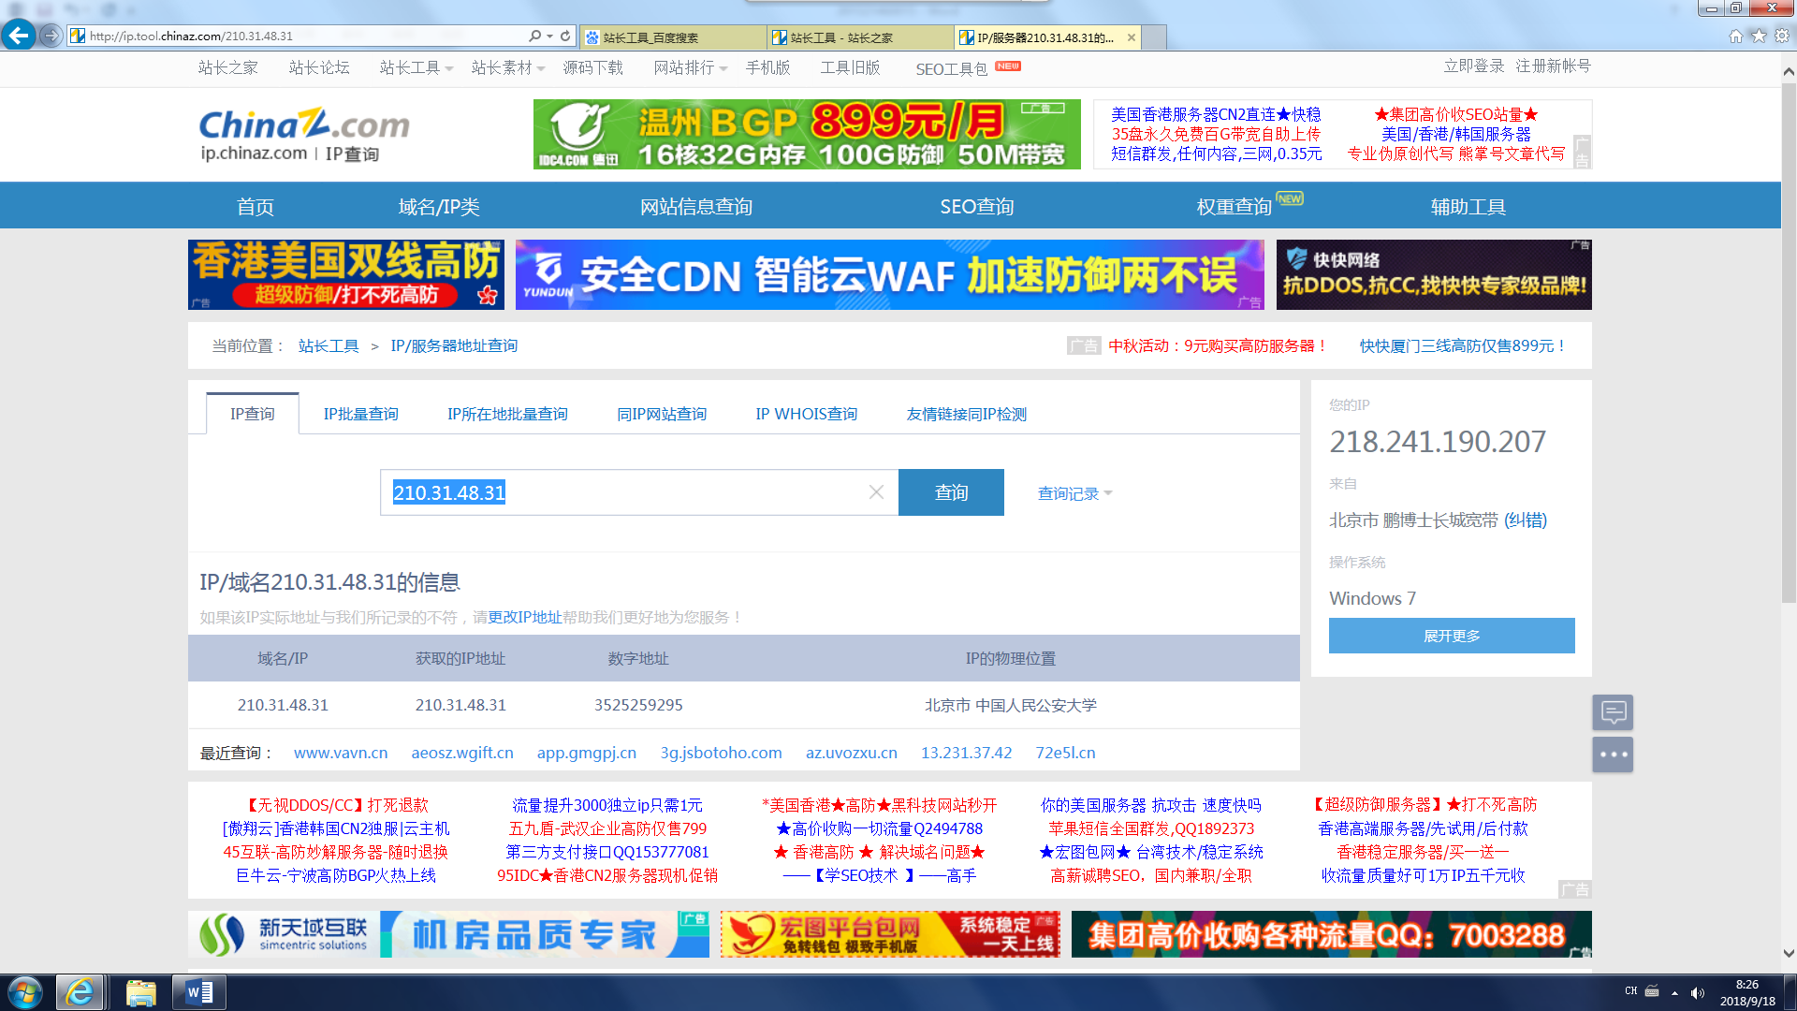Open the address bar search dropdown arrow
This screenshot has height=1011, width=1797.
tap(549, 37)
